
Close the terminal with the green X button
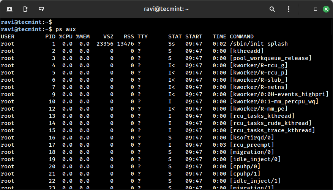pos(325,9)
